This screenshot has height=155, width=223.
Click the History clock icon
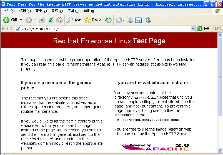click(x=108, y=20)
